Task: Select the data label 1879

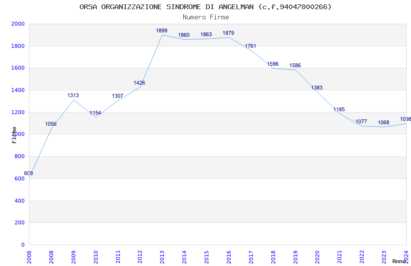Action: (x=228, y=33)
